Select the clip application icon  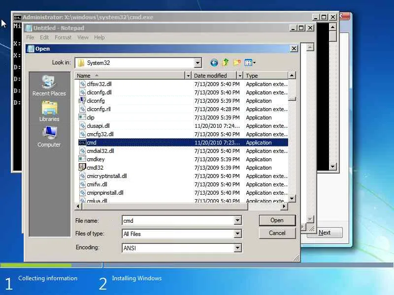click(x=82, y=117)
